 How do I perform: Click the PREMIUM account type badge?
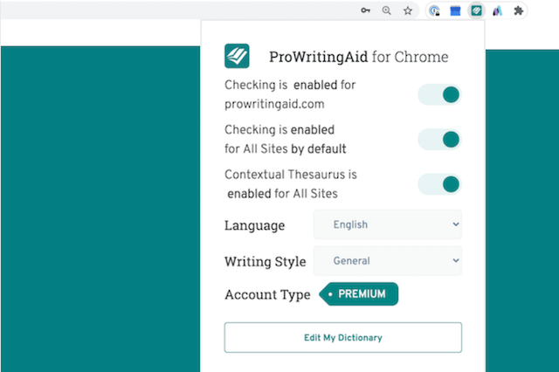click(x=359, y=294)
